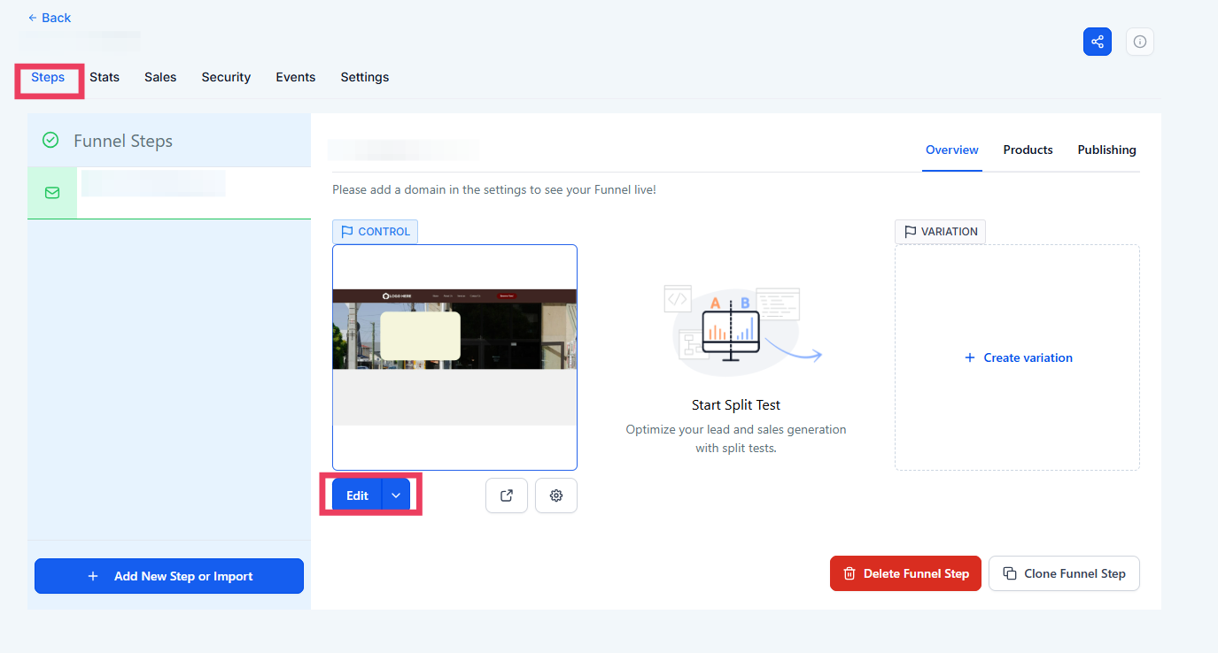Expand the dropdown arrow beside Edit
This screenshot has height=653, width=1218.
[x=396, y=496]
